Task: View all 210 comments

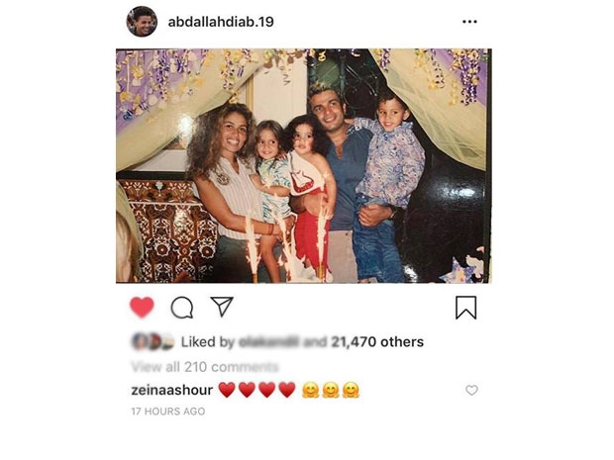Action: coord(205,367)
